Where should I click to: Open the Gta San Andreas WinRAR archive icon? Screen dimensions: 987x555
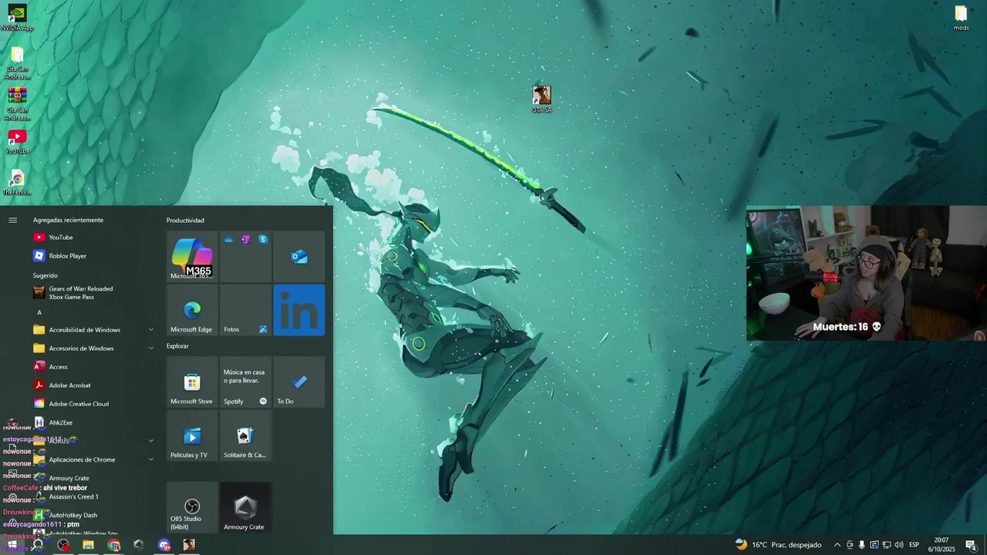point(17,103)
